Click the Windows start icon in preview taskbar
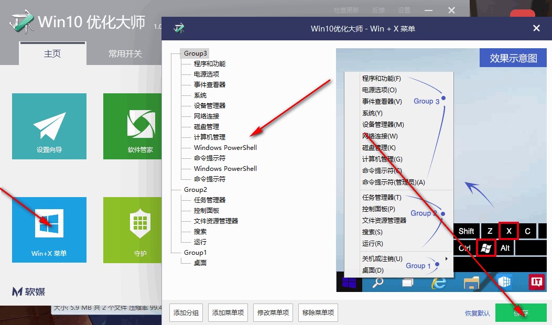Viewport: 552px width, 325px height. click(x=349, y=283)
